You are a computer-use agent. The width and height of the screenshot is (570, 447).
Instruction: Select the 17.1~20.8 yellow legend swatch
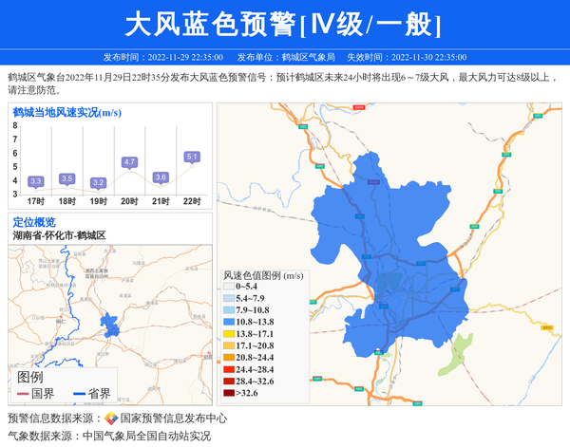coord(228,346)
